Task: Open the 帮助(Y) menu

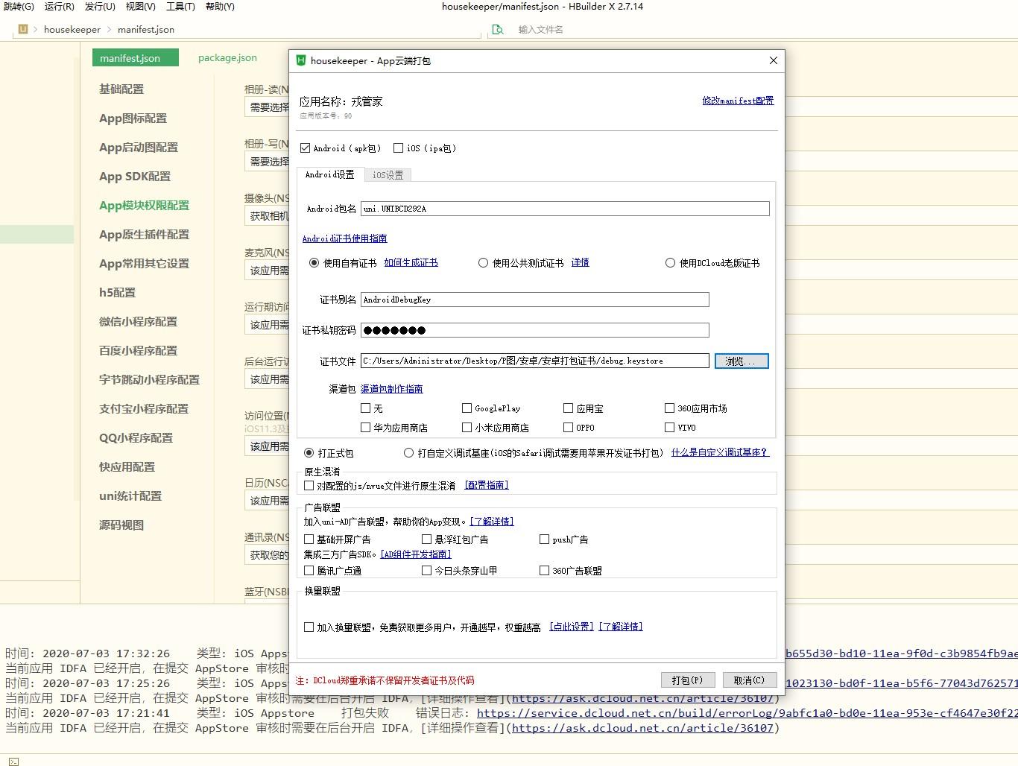Action: point(220,7)
